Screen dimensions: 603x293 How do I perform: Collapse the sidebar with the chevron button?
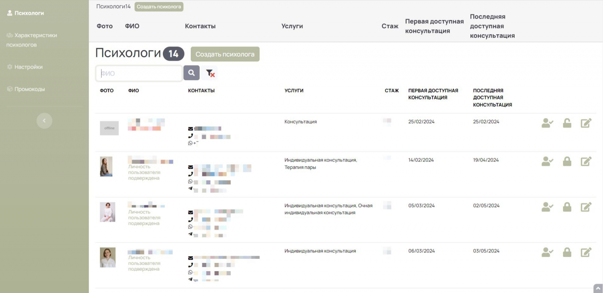click(x=44, y=121)
